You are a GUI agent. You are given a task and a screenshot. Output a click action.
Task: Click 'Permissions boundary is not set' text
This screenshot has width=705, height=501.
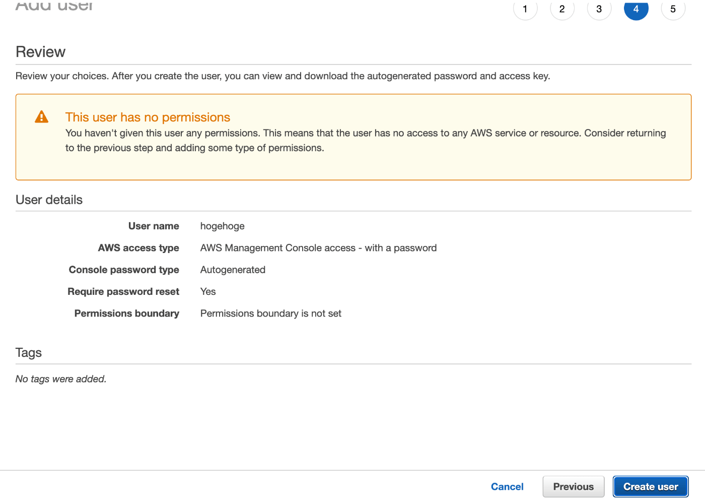[271, 314]
